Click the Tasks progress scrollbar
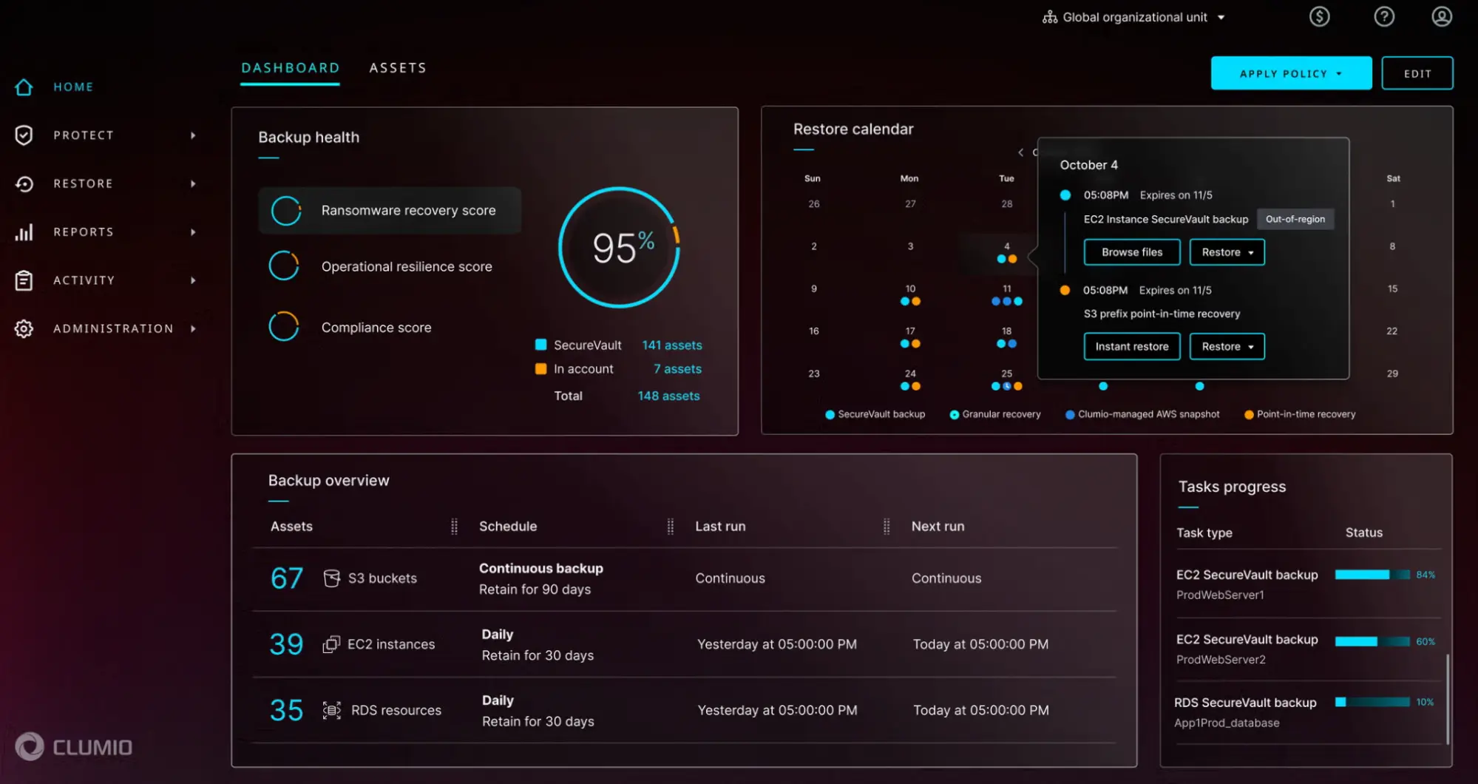The image size is (1478, 784). click(1447, 699)
